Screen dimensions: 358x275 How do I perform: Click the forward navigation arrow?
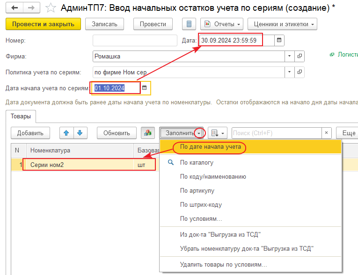pyautogui.click(x=31, y=8)
